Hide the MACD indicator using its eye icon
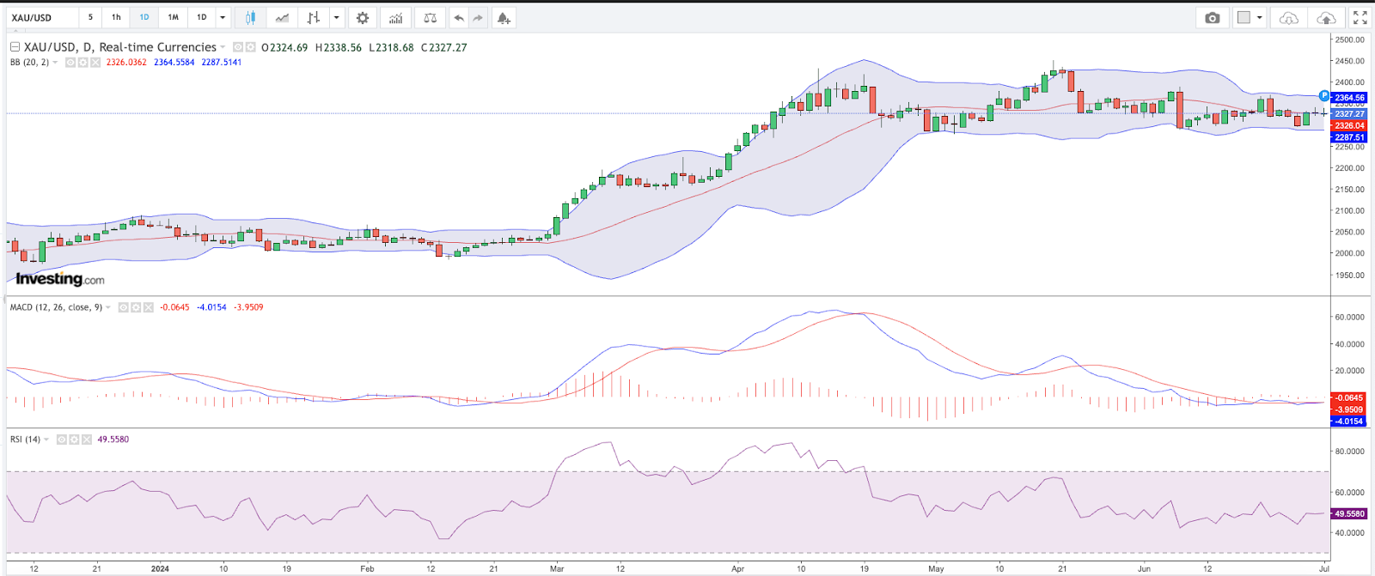 [124, 307]
